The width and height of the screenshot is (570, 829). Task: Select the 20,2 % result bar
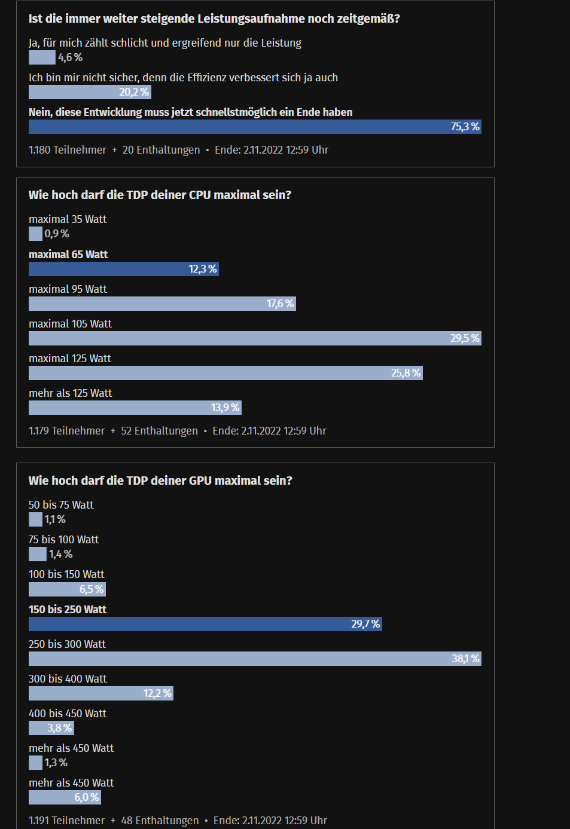point(90,92)
